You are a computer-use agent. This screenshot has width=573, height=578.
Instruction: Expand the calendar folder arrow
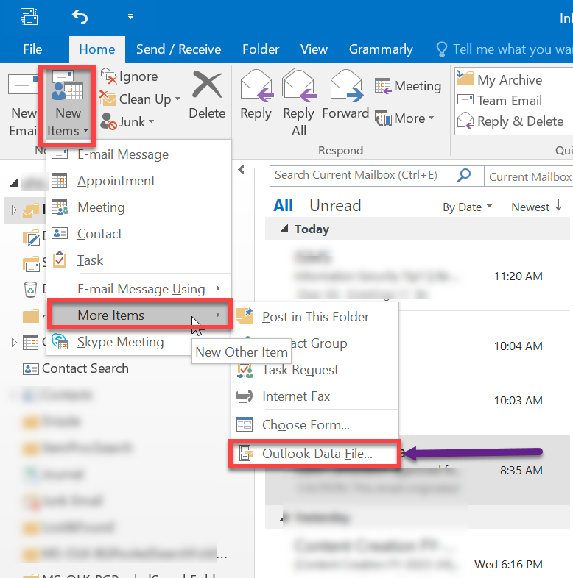14,343
